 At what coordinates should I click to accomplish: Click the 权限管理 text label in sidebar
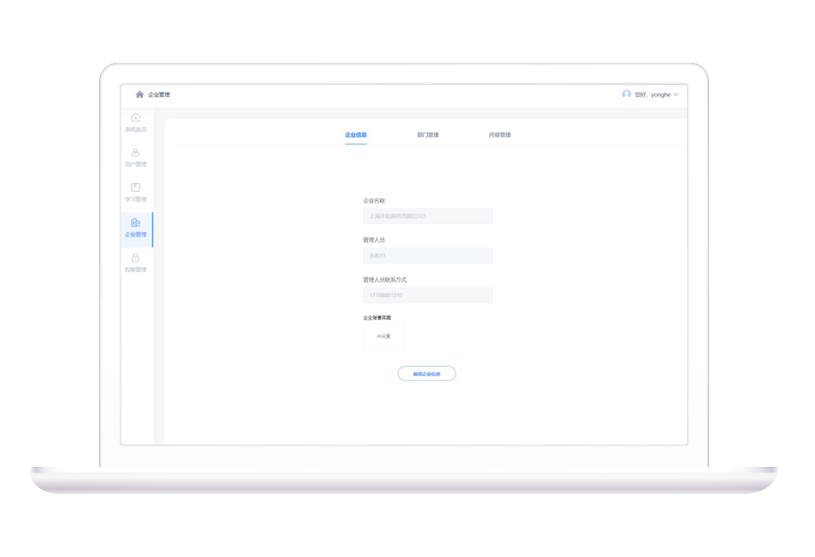click(136, 270)
